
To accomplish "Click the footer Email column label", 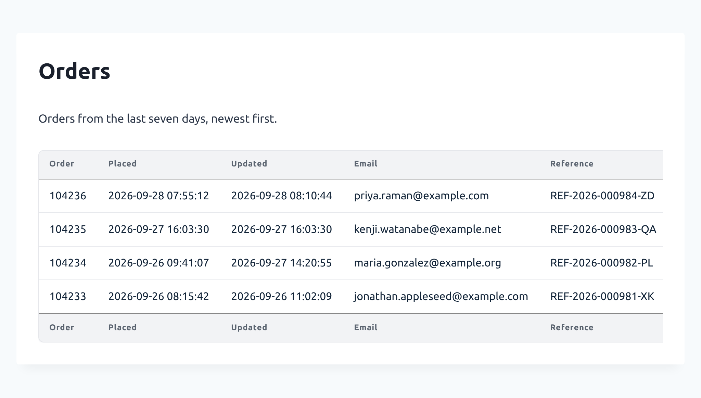I will point(366,327).
